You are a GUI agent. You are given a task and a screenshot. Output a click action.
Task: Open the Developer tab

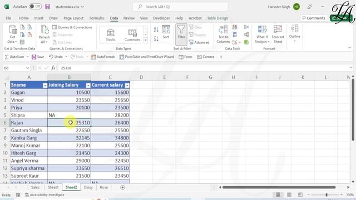click(161, 18)
